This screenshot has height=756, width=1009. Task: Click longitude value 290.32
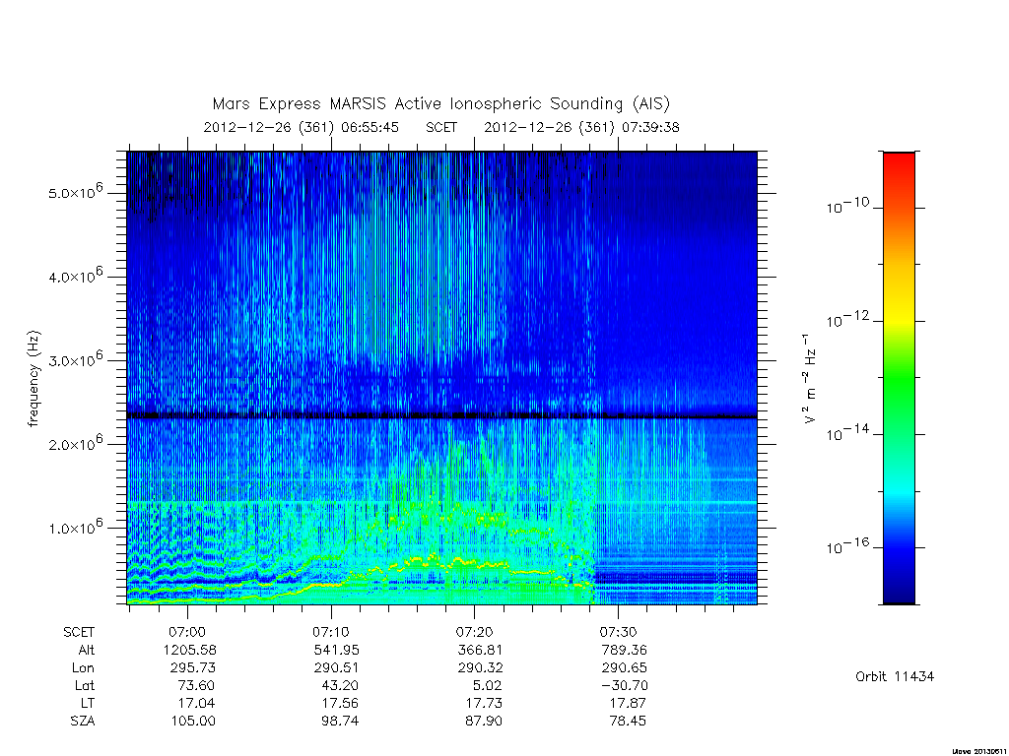480,668
